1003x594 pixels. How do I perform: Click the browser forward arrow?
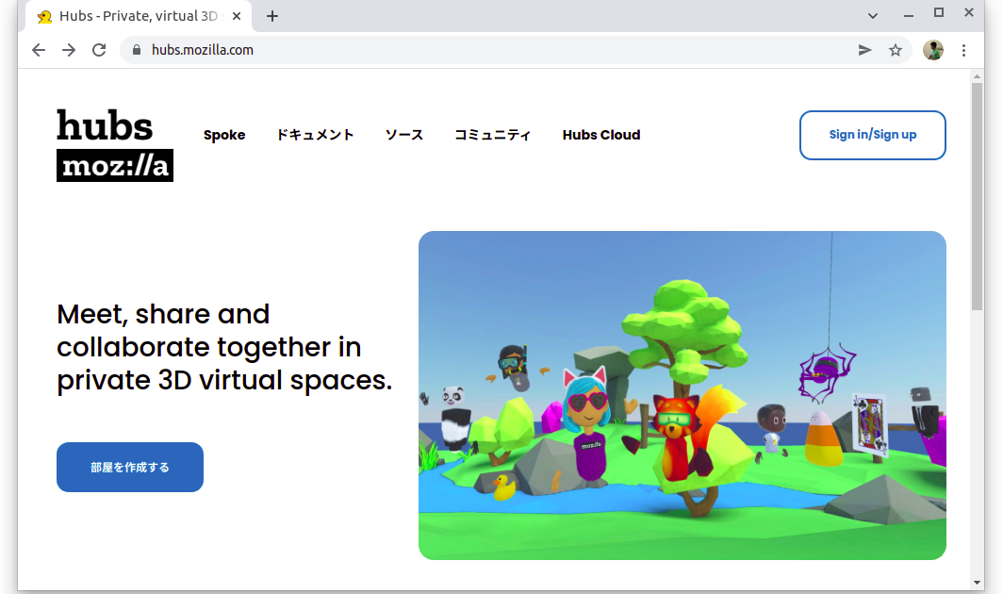[x=69, y=50]
